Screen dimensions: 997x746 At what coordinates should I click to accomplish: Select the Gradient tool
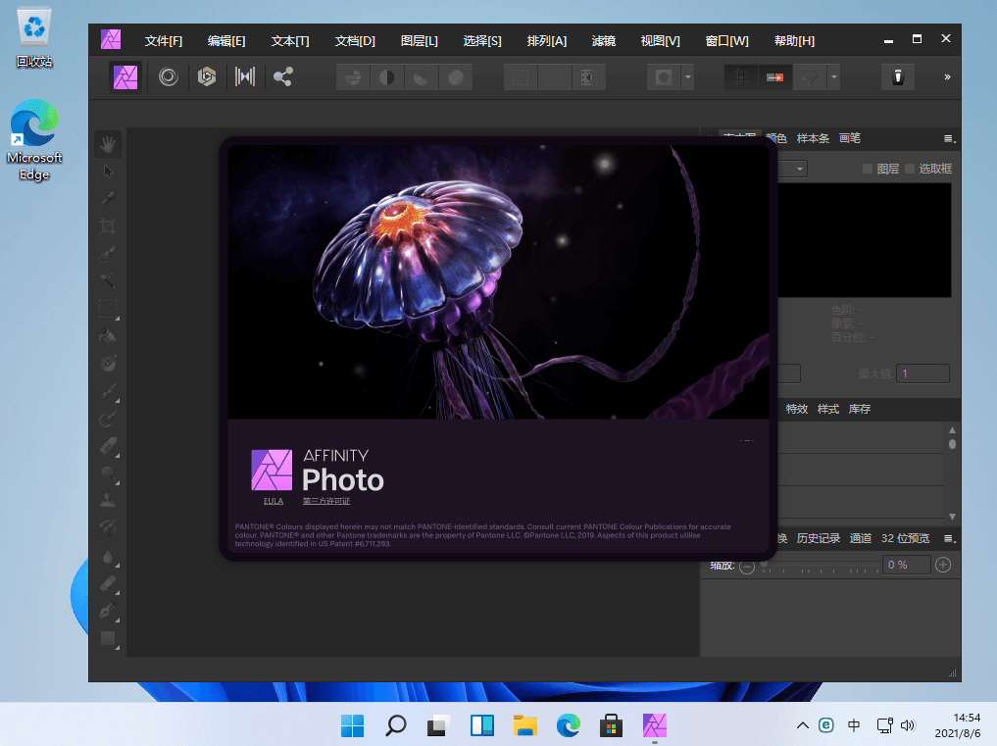tap(108, 363)
